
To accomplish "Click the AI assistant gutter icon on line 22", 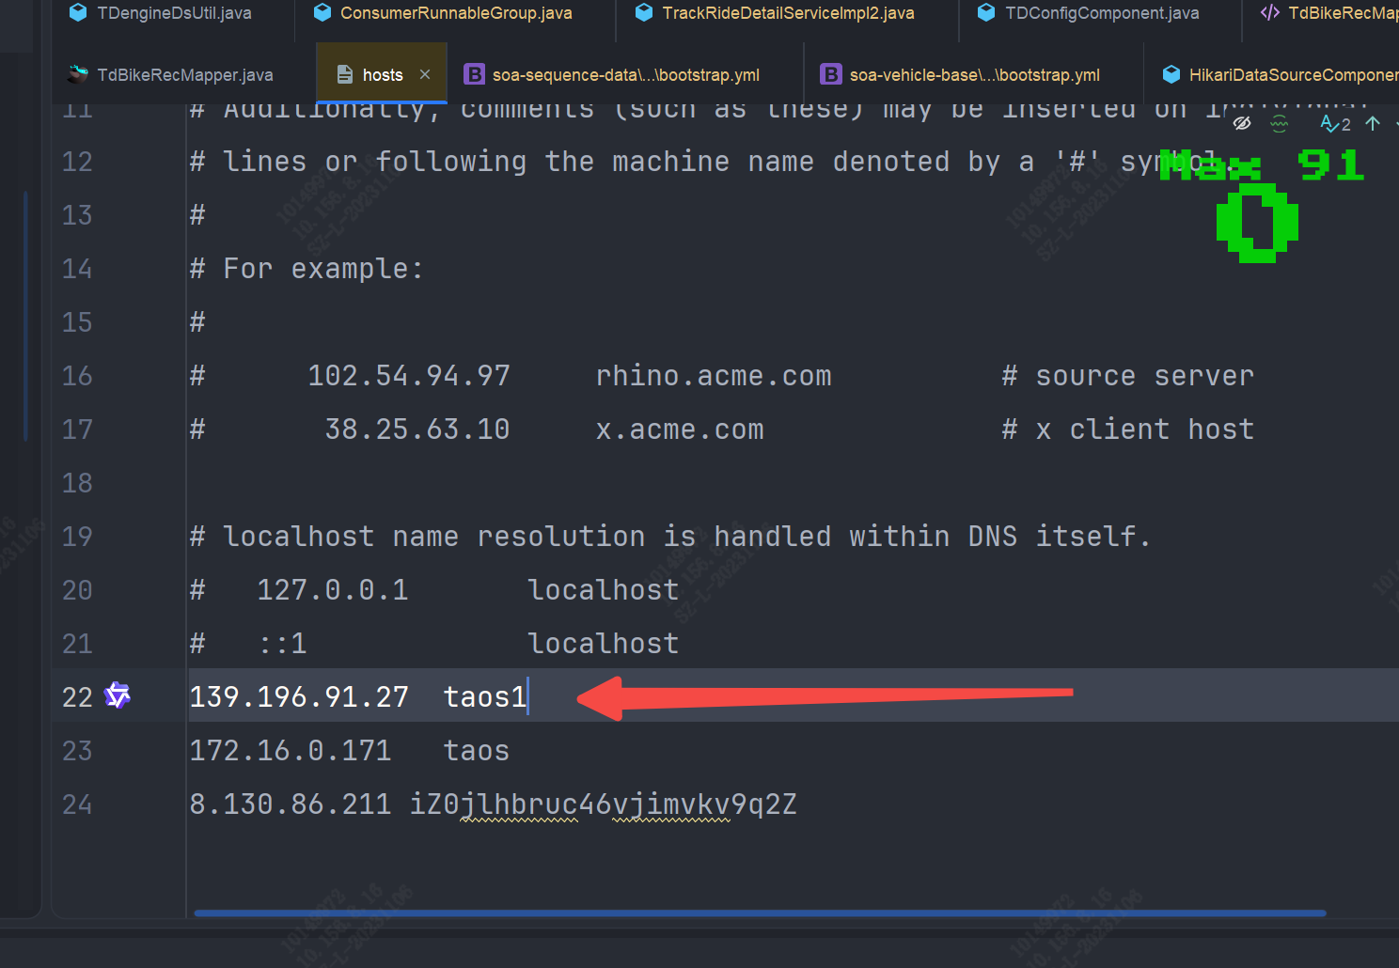I will click(118, 695).
